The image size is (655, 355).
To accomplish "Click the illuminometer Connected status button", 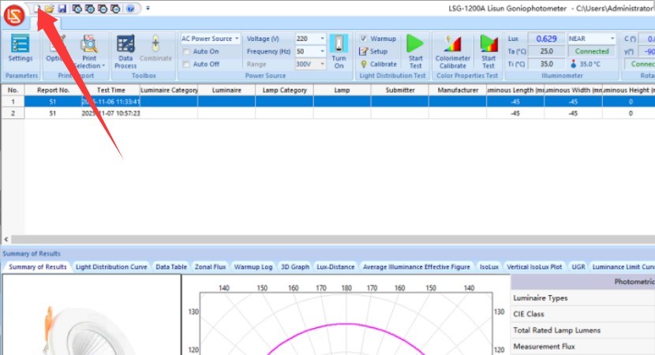I will (x=592, y=51).
